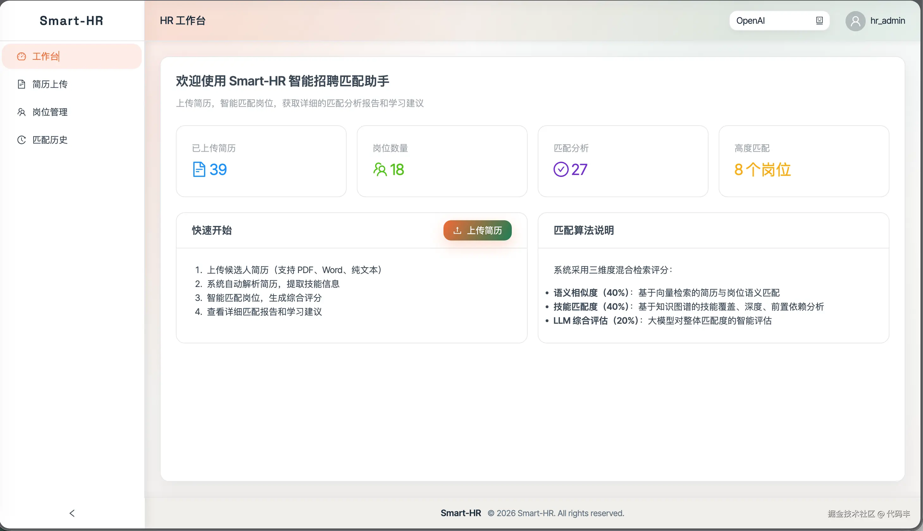This screenshot has height=531, width=923.
Task: Click the purple check-circle icon next to 27
Action: 561,170
